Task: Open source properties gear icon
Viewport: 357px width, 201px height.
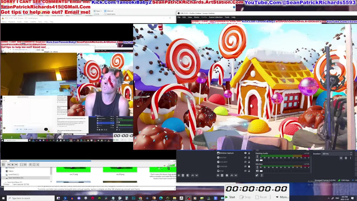Action: pyautogui.click(x=227, y=175)
